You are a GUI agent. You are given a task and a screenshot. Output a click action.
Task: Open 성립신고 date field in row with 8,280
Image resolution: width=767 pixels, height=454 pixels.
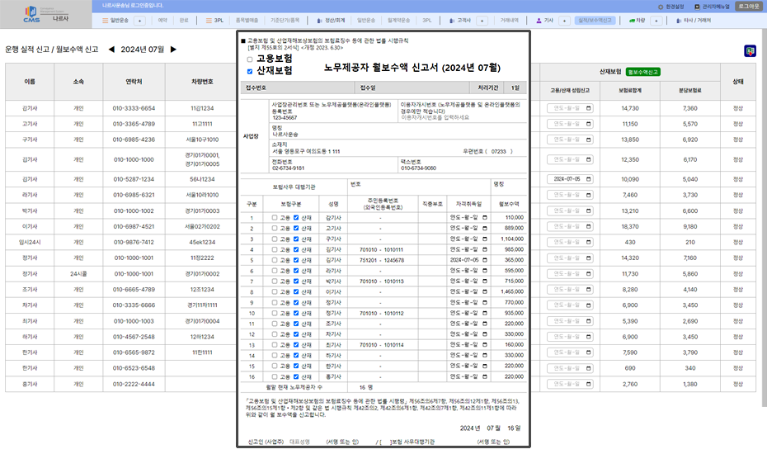click(570, 290)
